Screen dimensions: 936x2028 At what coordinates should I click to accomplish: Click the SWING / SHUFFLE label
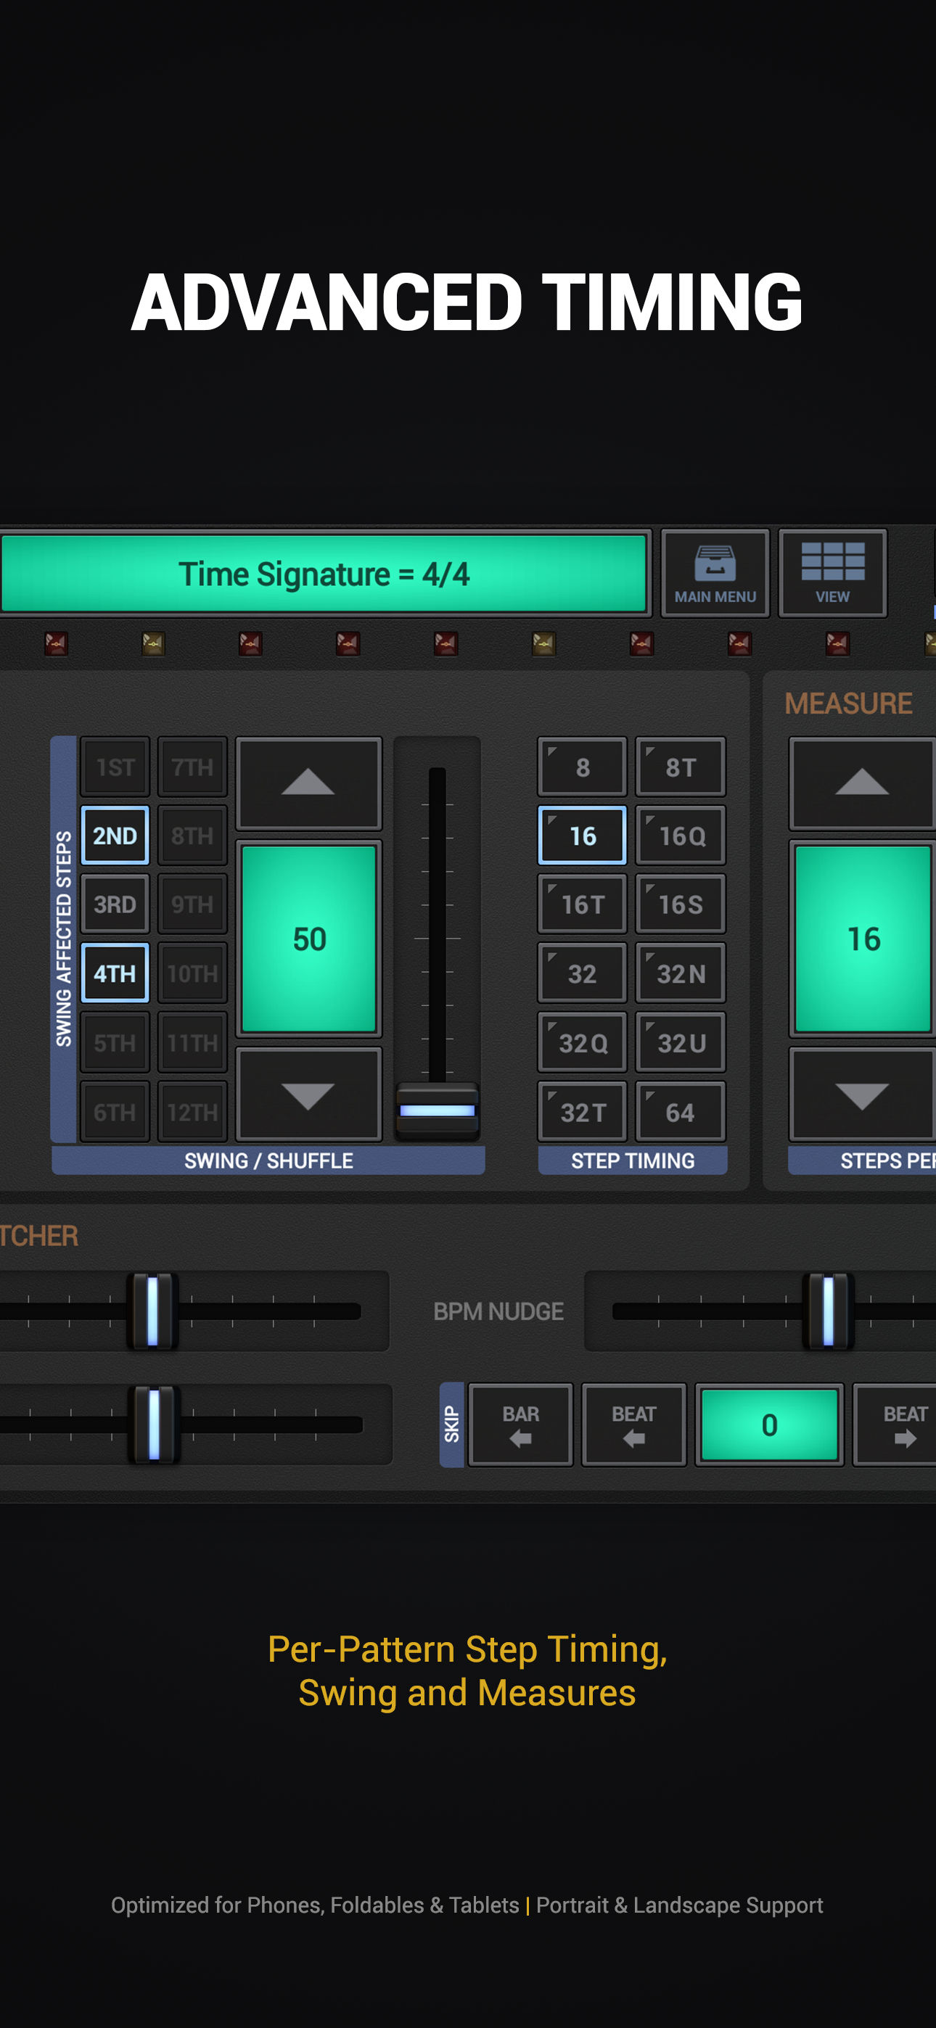point(268,1161)
